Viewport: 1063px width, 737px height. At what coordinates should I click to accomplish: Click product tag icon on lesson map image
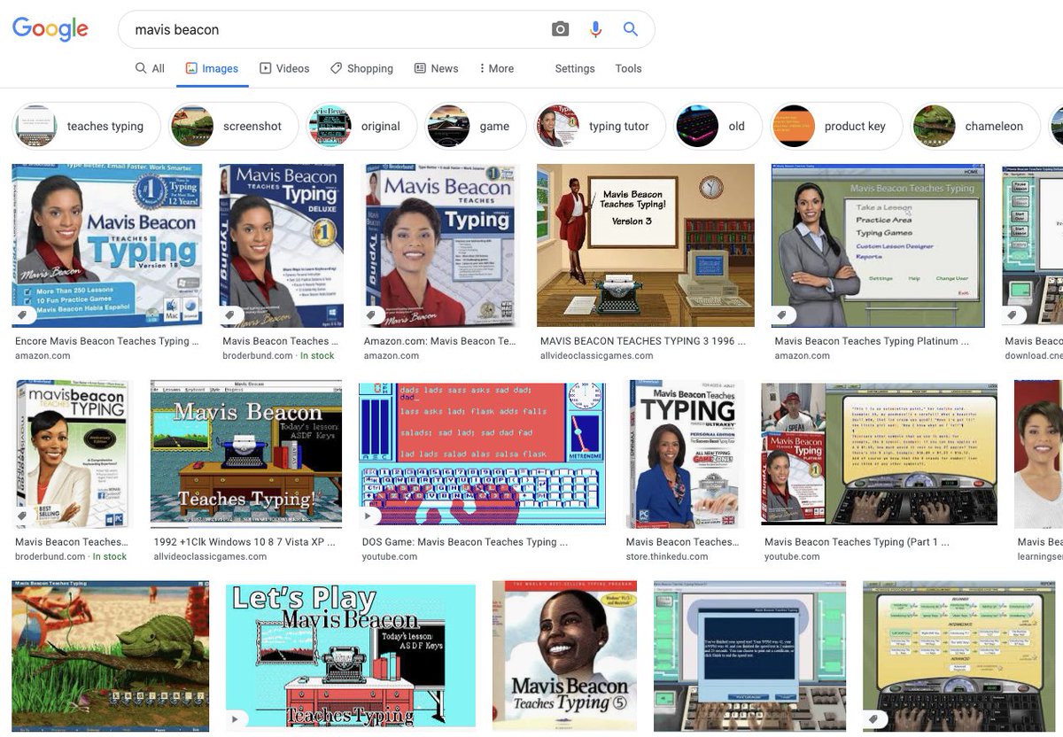tap(874, 718)
